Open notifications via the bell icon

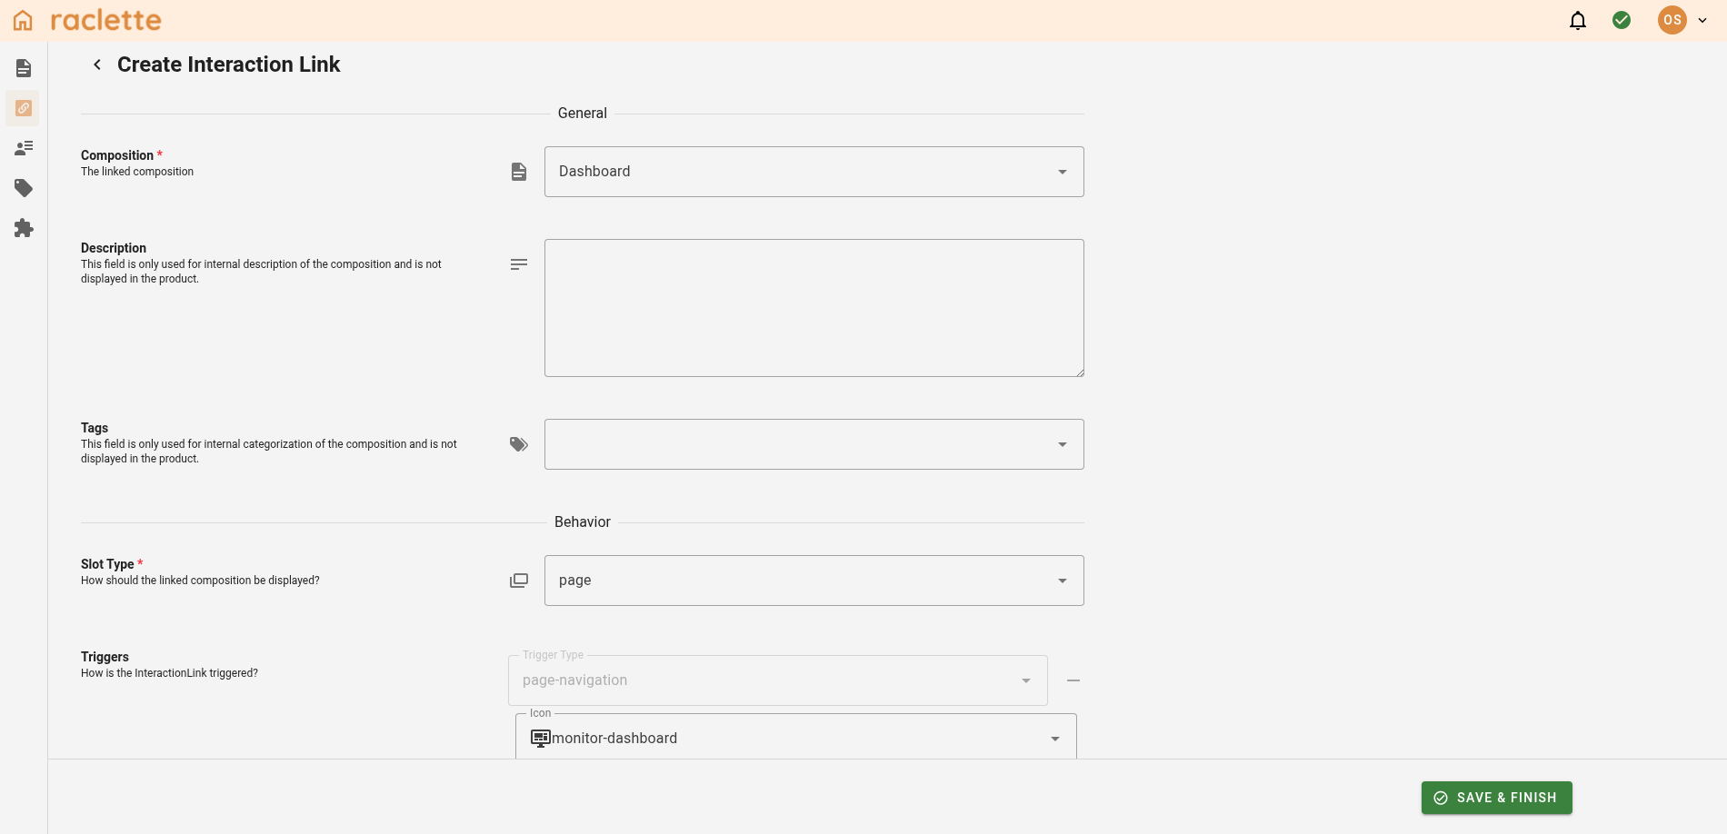(x=1577, y=19)
